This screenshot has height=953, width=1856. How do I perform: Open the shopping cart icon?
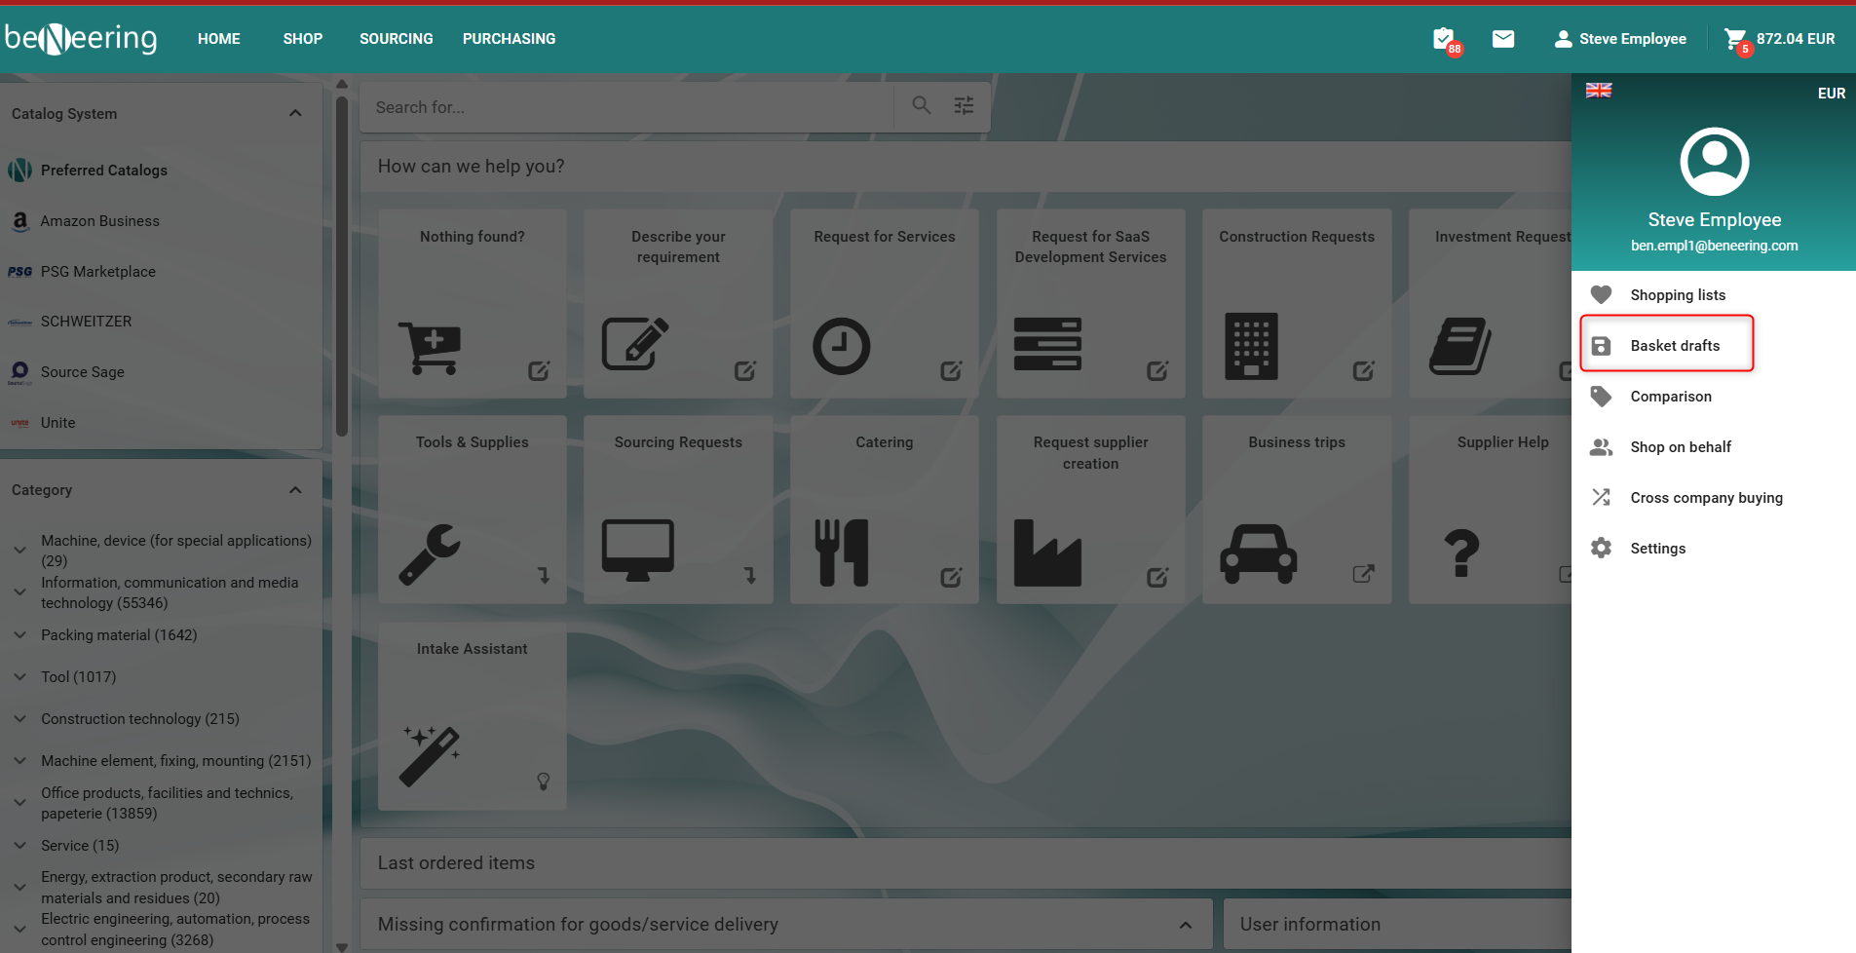[1735, 39]
